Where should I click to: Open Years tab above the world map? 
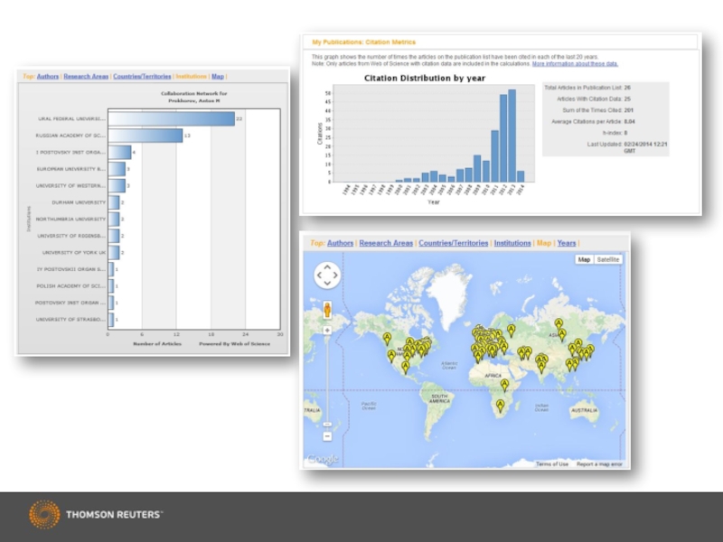[x=566, y=243]
